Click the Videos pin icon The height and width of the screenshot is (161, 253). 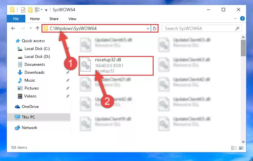pyautogui.click(x=67, y=96)
